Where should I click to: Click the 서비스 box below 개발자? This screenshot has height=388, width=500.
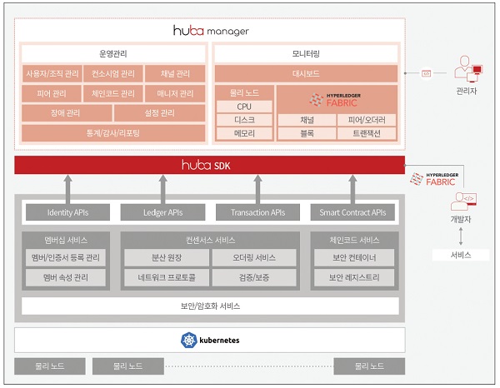(461, 255)
